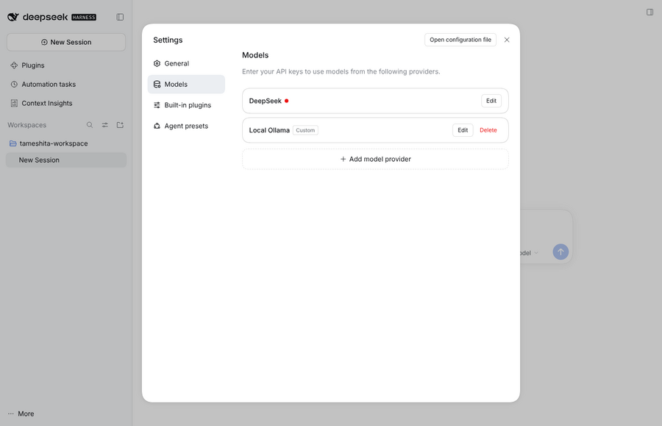Click the Workspaces section label

pyautogui.click(x=26, y=125)
